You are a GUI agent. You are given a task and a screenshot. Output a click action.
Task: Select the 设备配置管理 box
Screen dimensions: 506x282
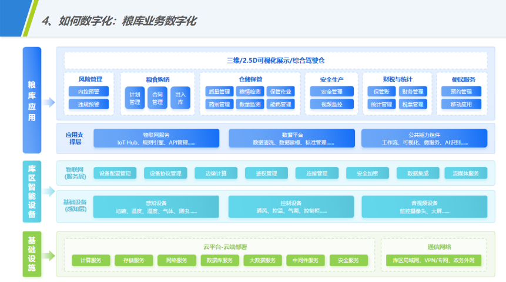click(x=115, y=173)
